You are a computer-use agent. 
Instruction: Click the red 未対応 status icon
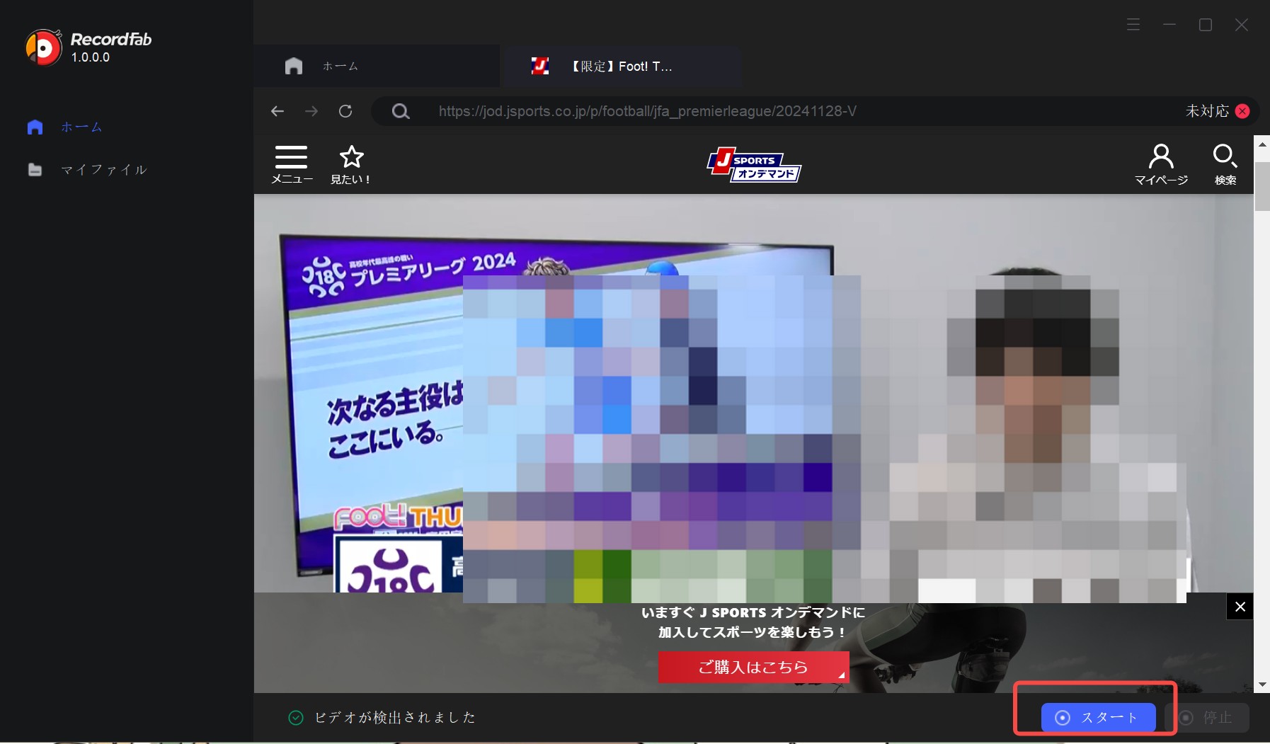(x=1242, y=111)
